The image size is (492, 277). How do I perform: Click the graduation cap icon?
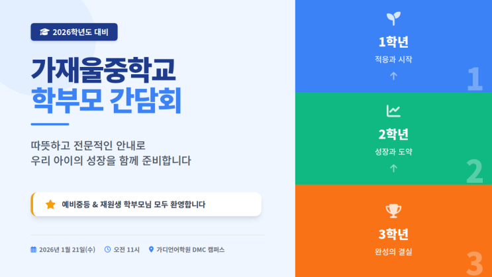[x=44, y=32]
